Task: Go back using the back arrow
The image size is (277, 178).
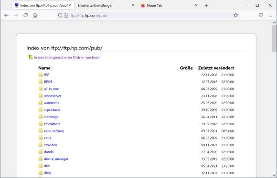Action: point(7,16)
